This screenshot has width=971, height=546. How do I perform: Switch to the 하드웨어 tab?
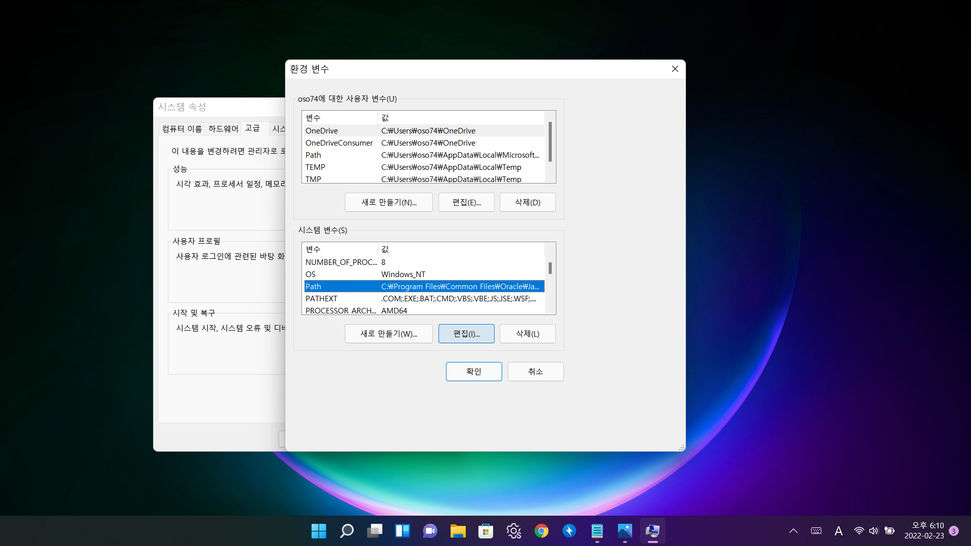pyautogui.click(x=223, y=129)
